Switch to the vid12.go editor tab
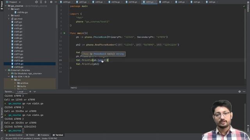250x140 pixels. (x=82, y=2)
